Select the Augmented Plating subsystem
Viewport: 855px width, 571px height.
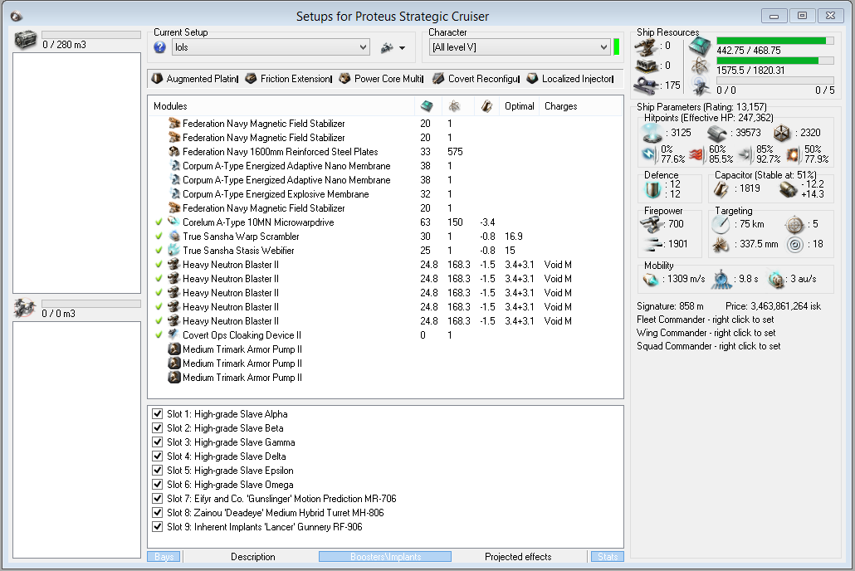(195, 79)
